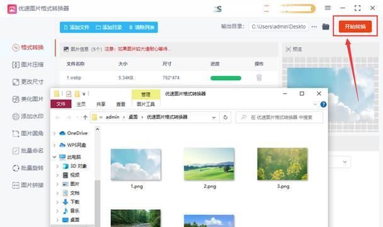
Task: Click the 添加文件 add file button
Action: pyautogui.click(x=76, y=27)
